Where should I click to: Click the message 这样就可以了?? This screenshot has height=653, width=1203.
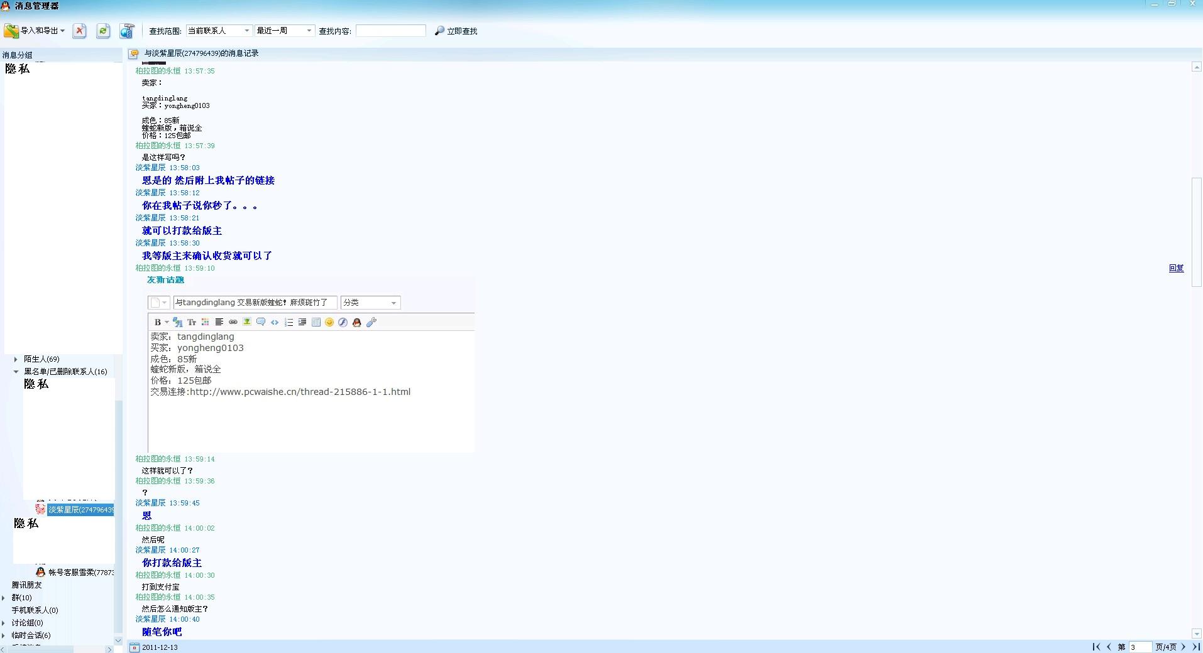[x=167, y=471]
